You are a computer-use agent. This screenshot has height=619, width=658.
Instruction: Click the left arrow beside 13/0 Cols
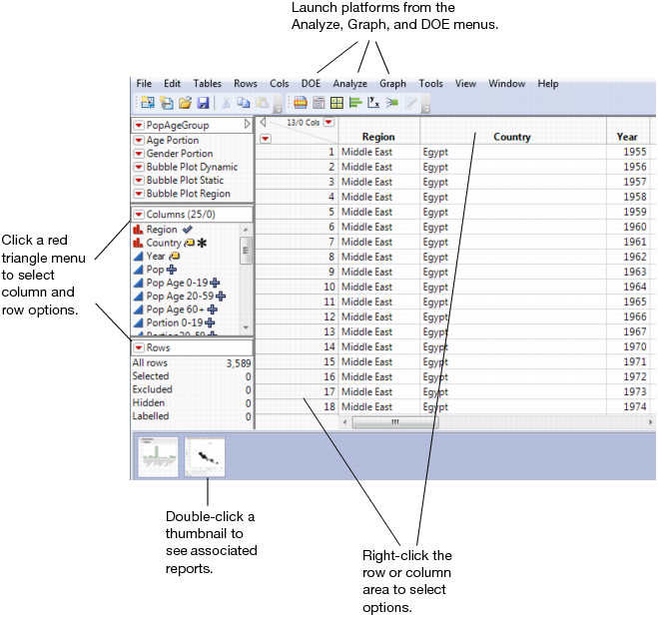264,122
